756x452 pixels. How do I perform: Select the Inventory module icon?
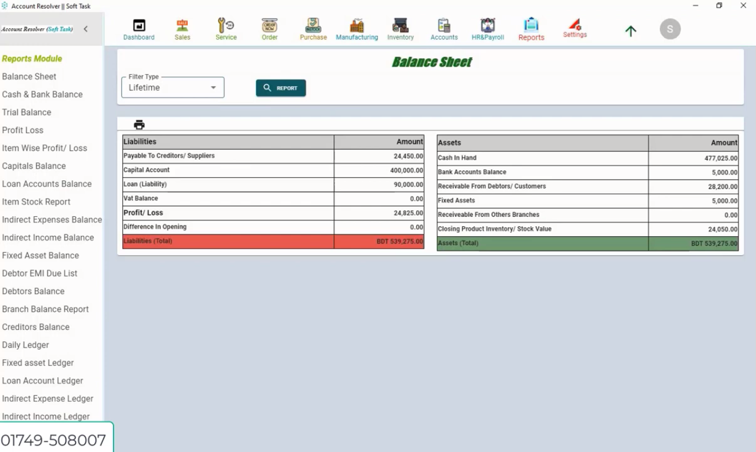point(400,28)
